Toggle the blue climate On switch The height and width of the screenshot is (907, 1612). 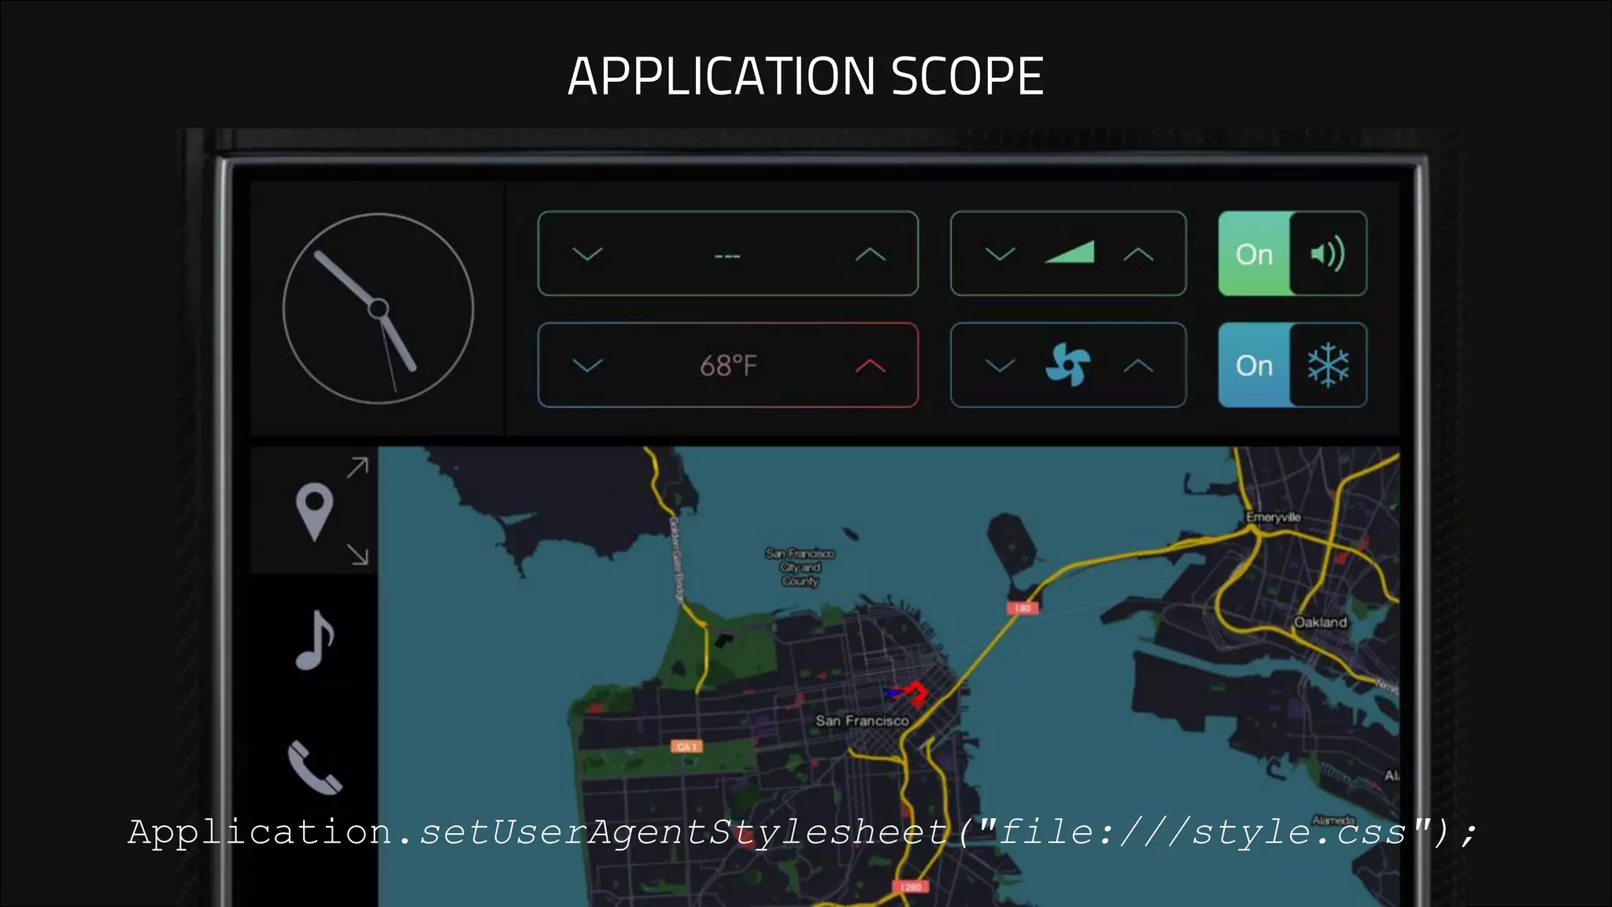(1254, 365)
